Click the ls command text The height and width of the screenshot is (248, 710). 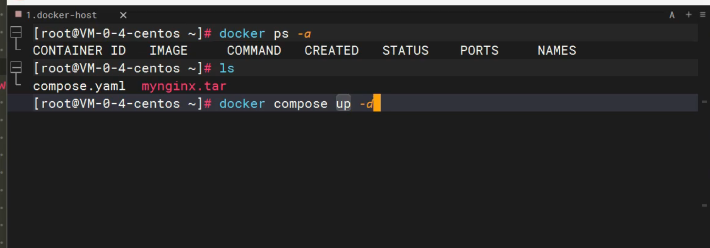pos(227,69)
